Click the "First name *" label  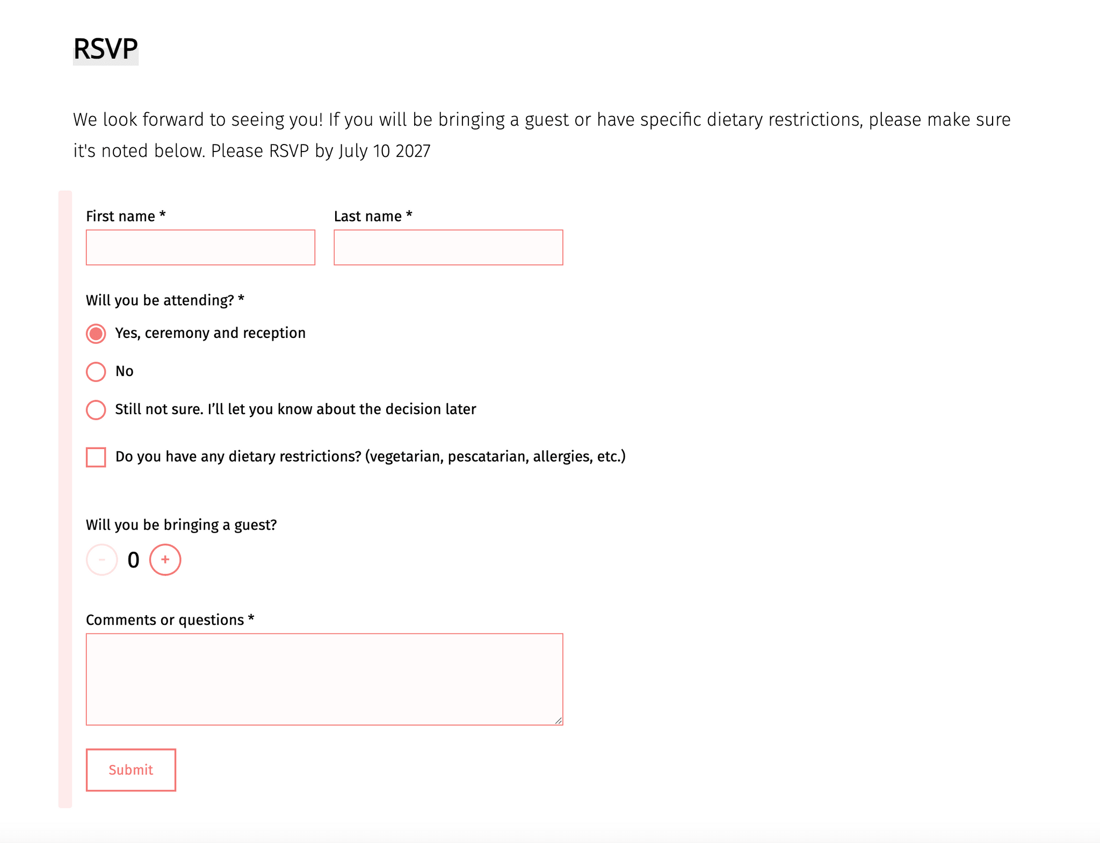pyautogui.click(x=126, y=216)
